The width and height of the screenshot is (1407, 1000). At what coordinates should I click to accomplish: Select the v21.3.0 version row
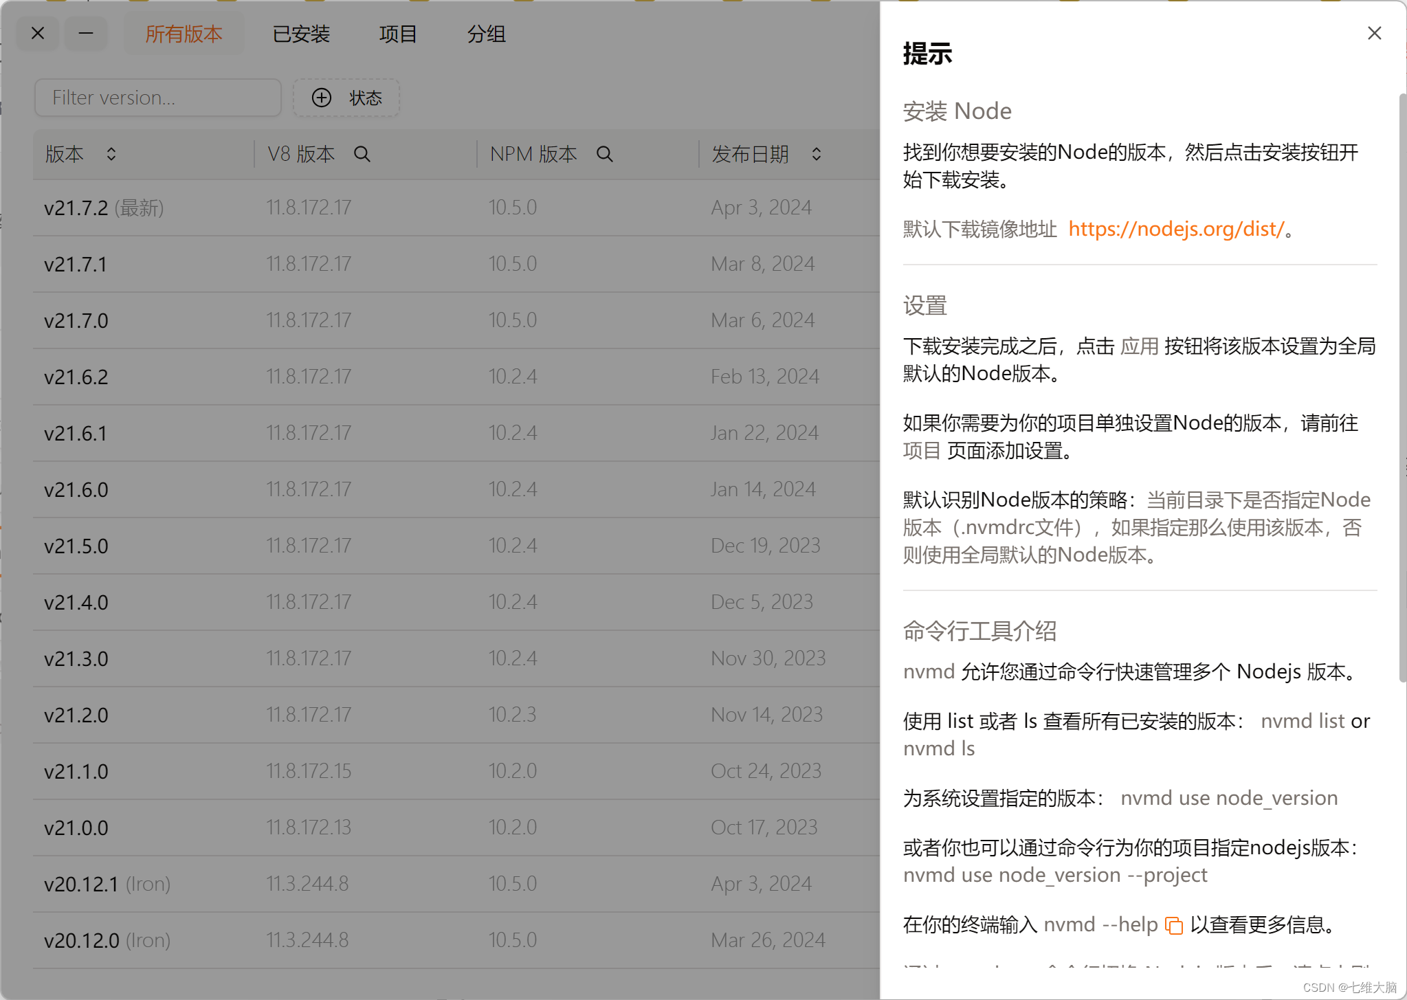[x=456, y=658]
